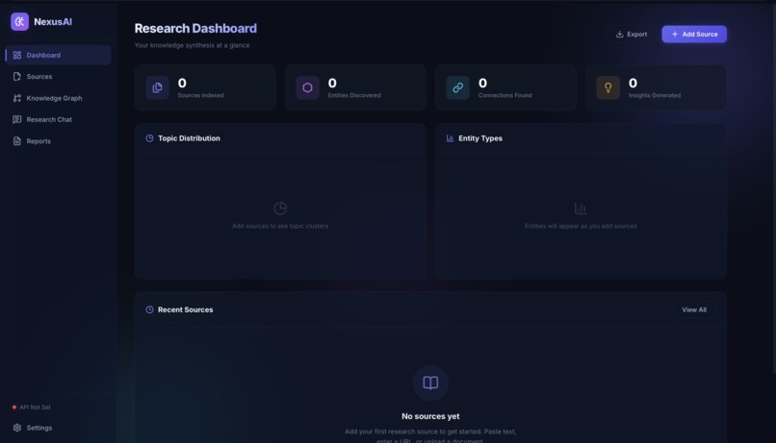This screenshot has width=776, height=443.
Task: Click the Export button
Action: 632,34
